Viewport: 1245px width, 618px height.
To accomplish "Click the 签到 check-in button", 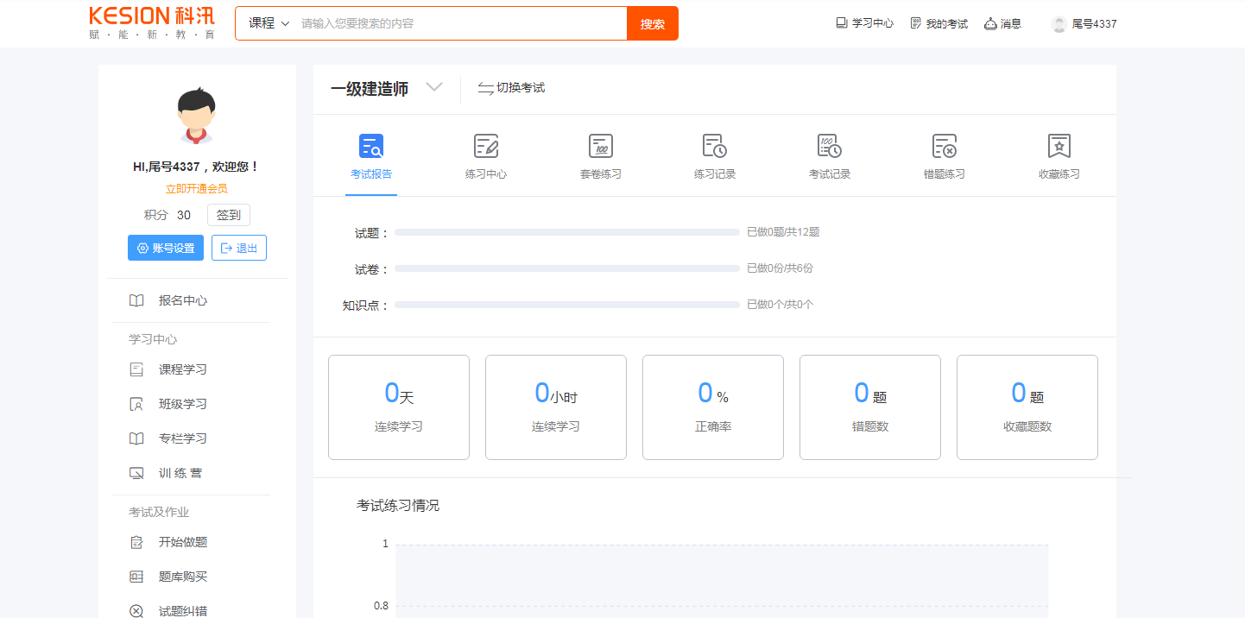I will coord(229,215).
